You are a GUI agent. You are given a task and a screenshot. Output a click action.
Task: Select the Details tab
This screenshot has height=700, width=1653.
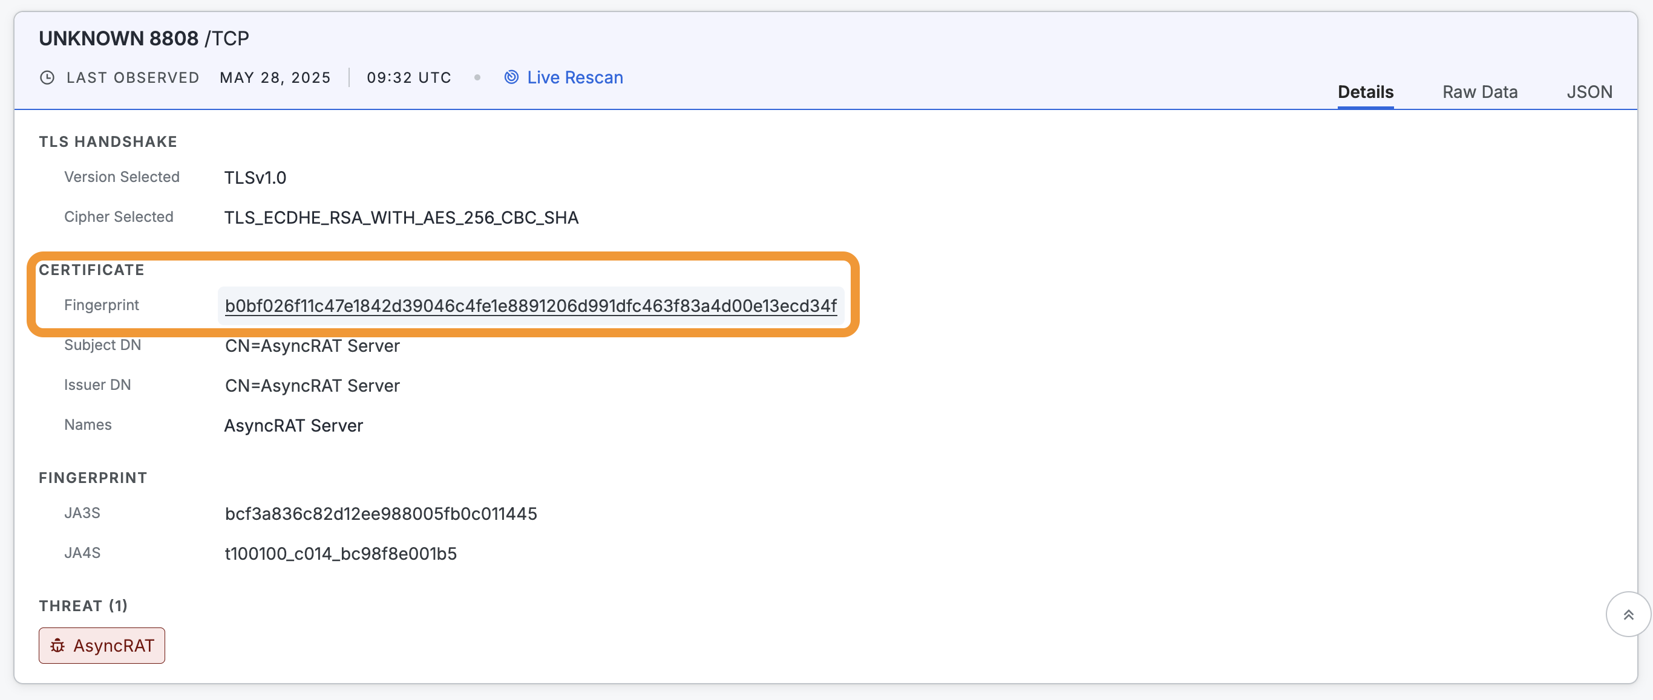point(1365,92)
